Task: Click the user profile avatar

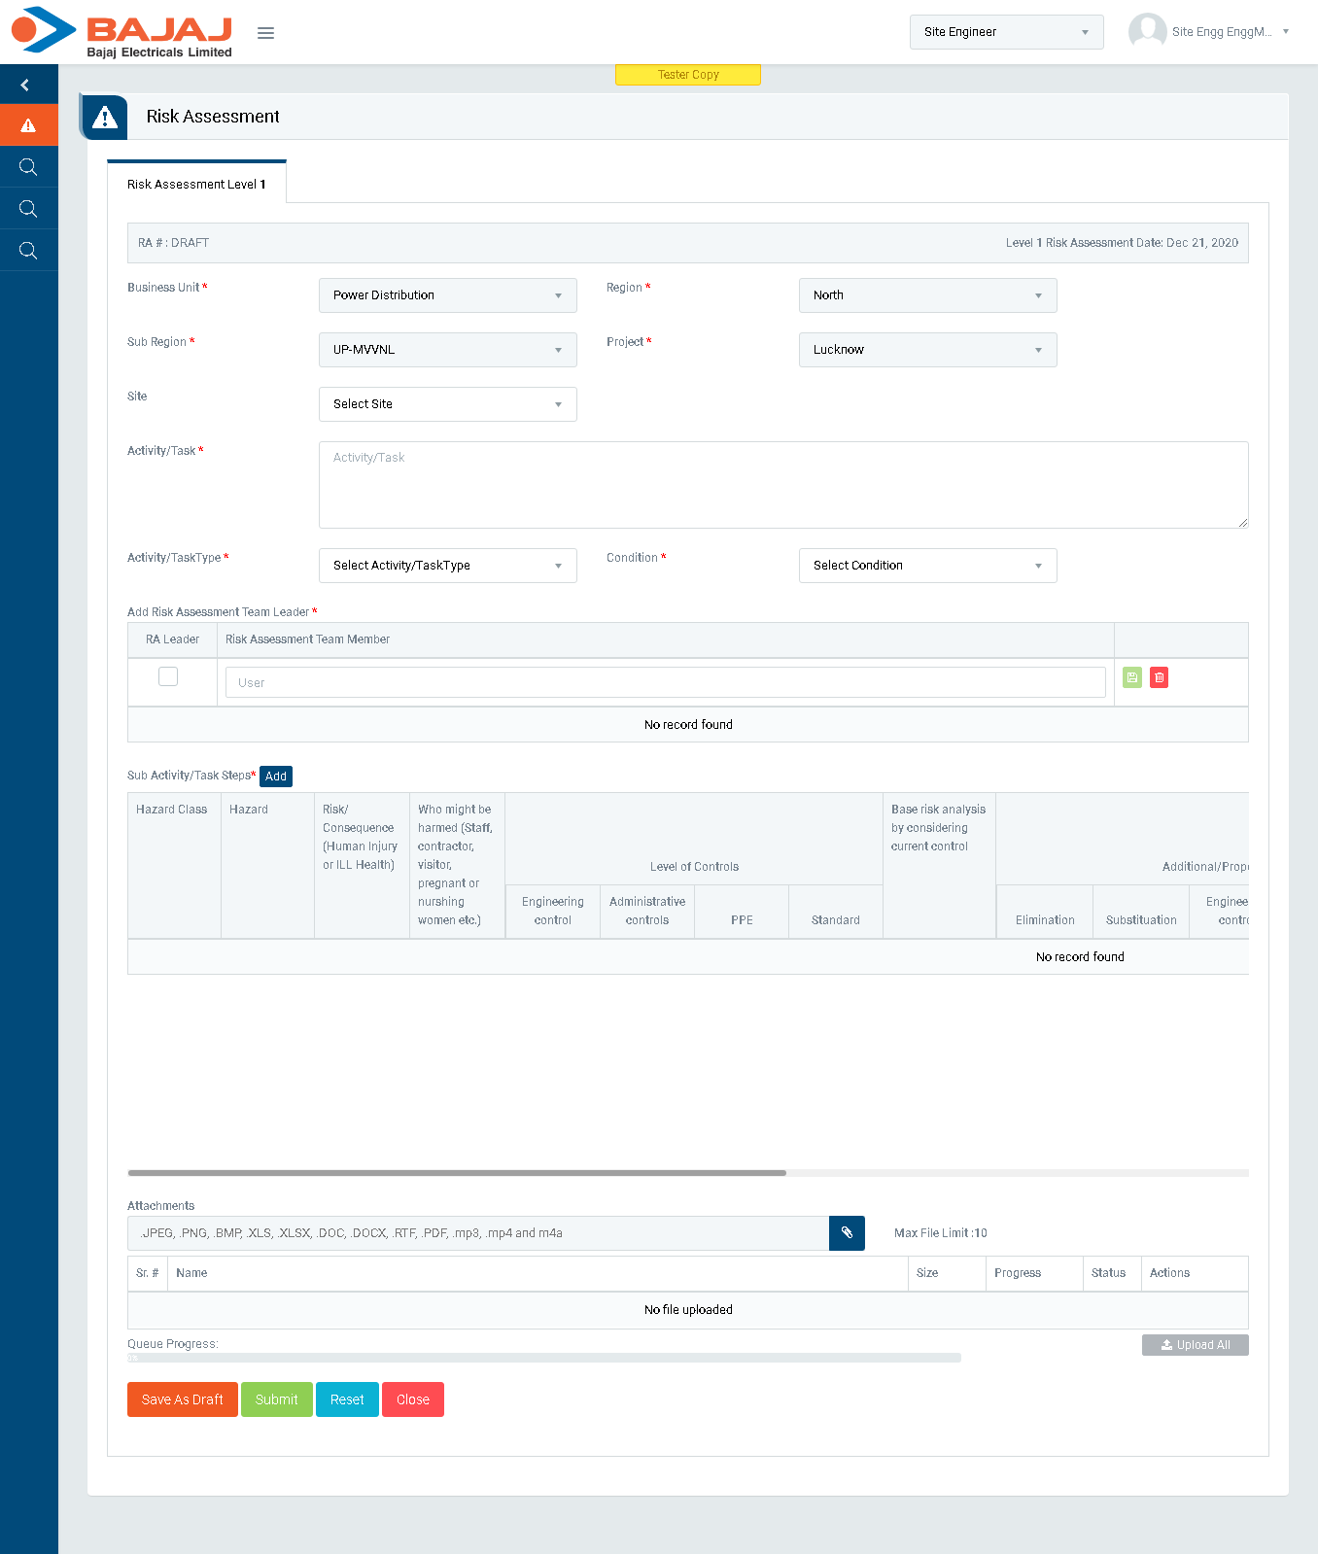Action: (x=1147, y=31)
